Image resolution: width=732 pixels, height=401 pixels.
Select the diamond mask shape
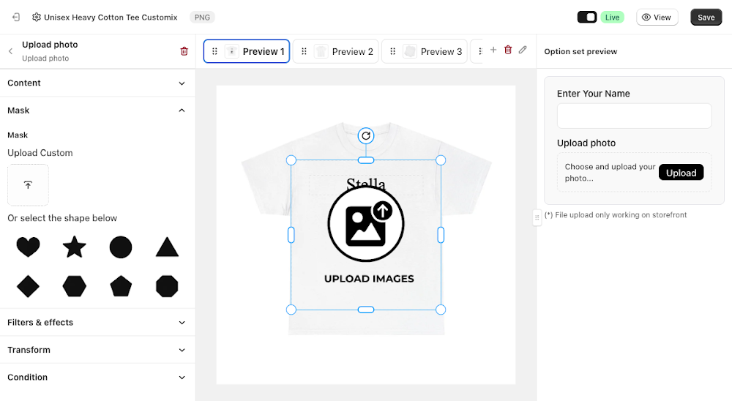coord(28,286)
